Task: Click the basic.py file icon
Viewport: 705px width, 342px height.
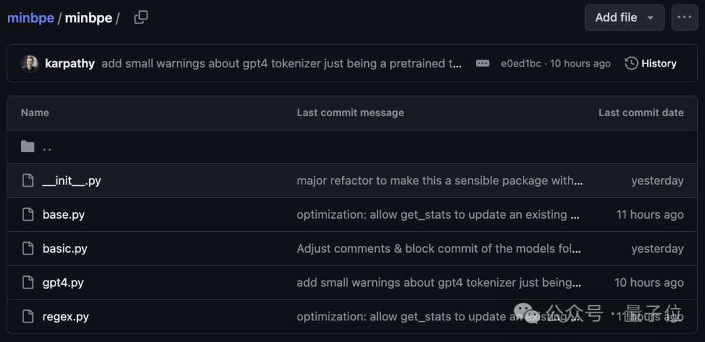Action: [x=27, y=249]
